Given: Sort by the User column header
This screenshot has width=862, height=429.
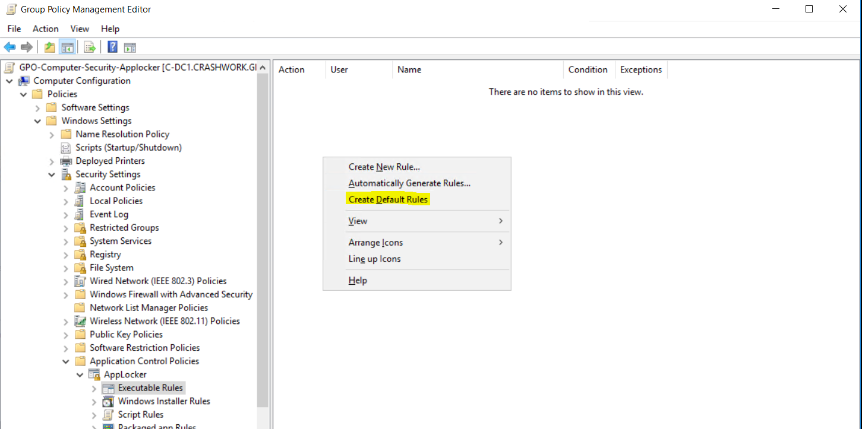Looking at the screenshot, I should pos(359,69).
